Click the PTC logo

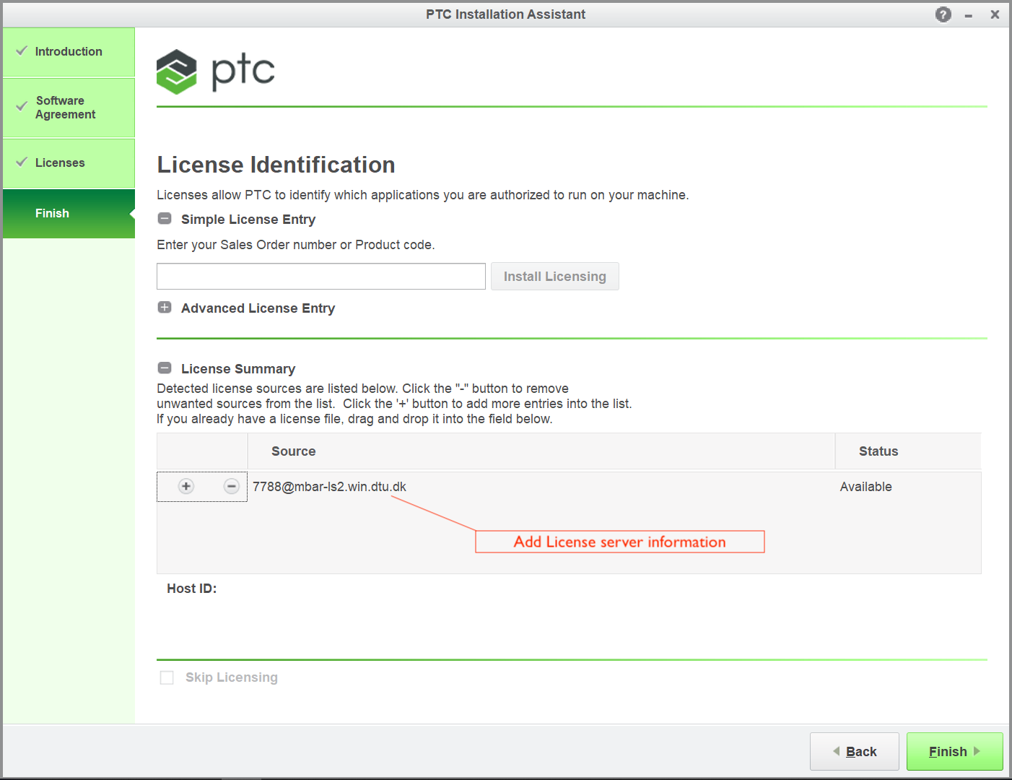[x=216, y=71]
